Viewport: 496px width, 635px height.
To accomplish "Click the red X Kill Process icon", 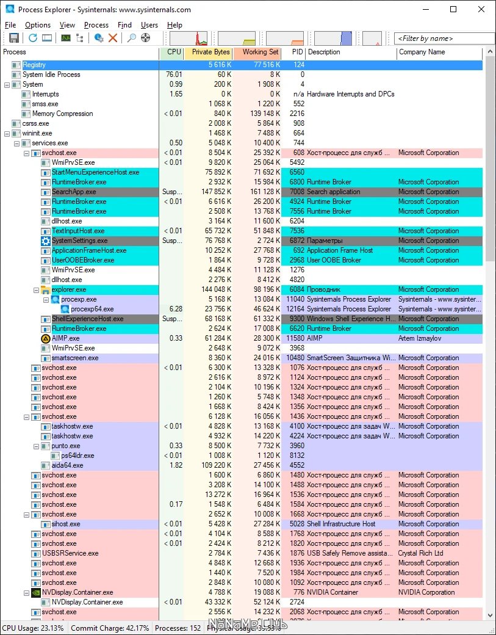I will (113, 38).
